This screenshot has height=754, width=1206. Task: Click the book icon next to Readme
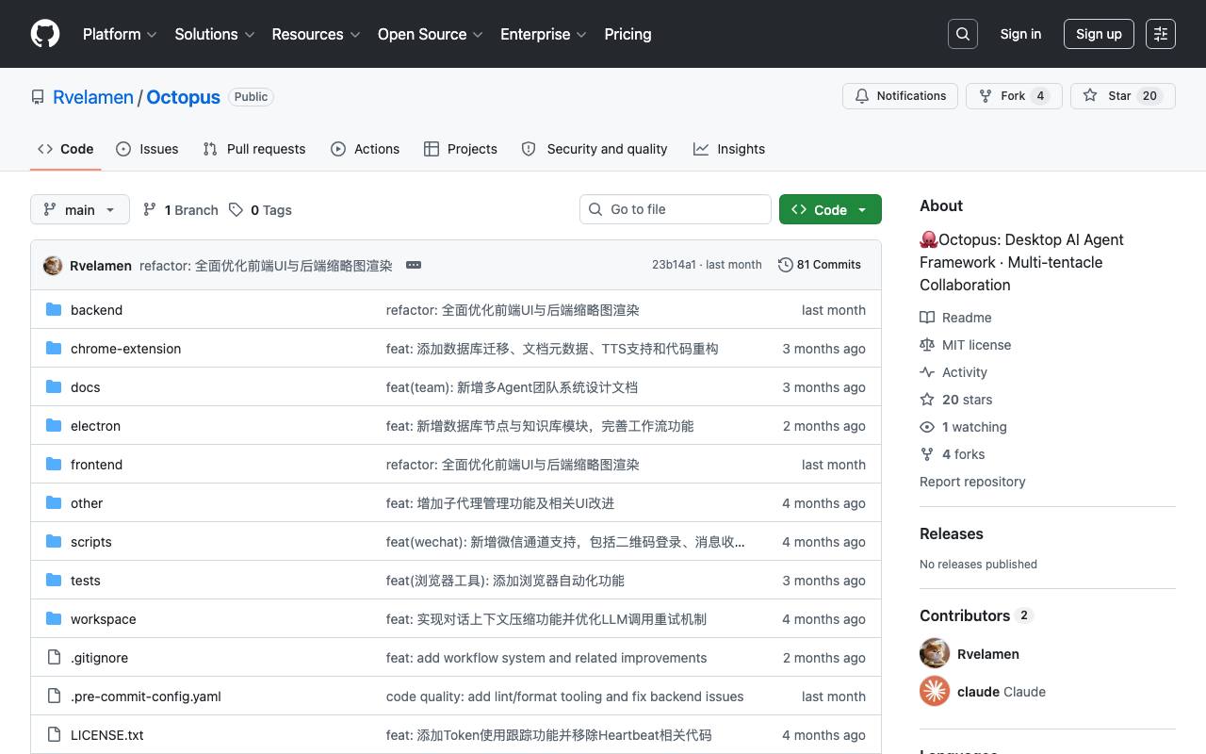pos(927,318)
